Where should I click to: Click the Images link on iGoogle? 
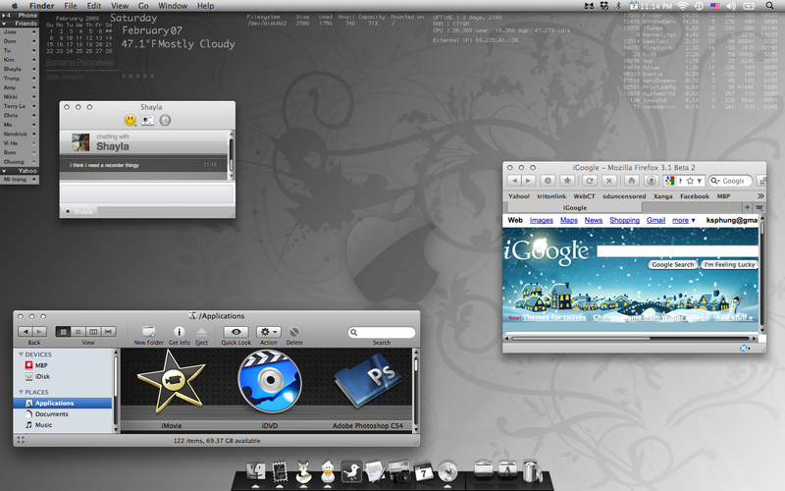542,220
